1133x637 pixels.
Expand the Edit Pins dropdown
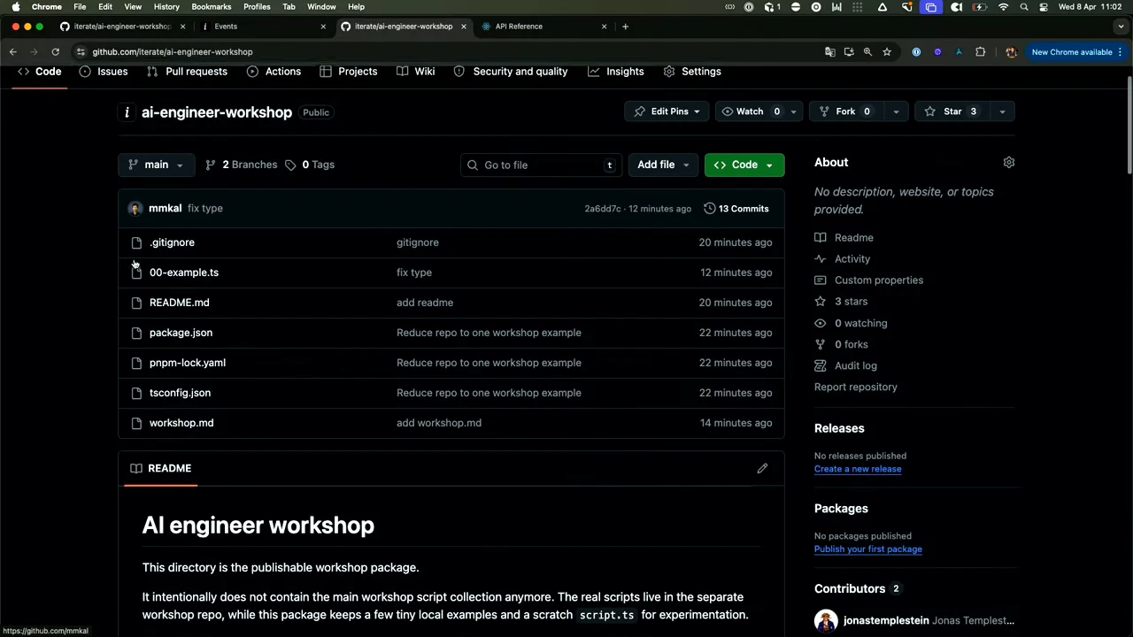(667, 111)
